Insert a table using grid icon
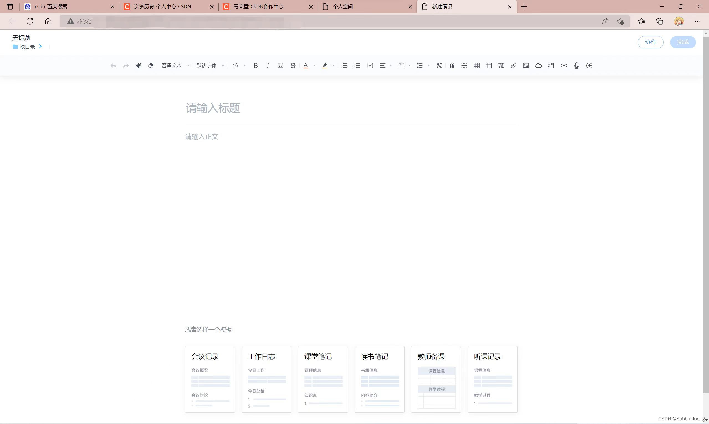The width and height of the screenshot is (709, 424). (x=476, y=65)
